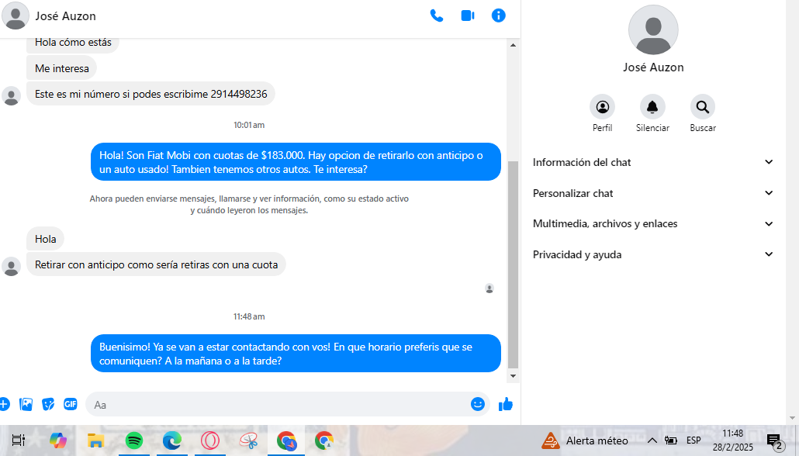Open Perfil from the side panel
Image resolution: width=799 pixels, height=456 pixels.
(x=602, y=107)
